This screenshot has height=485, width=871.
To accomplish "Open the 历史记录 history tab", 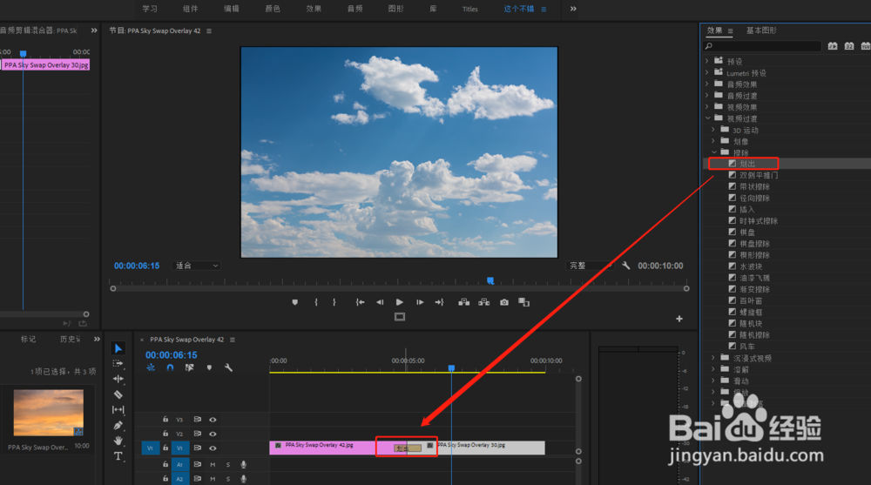I will pyautogui.click(x=71, y=339).
